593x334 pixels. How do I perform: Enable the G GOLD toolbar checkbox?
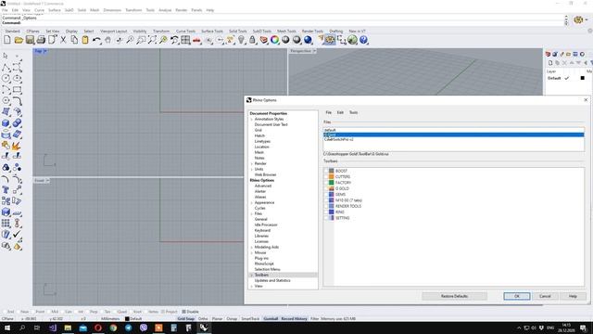[x=326, y=188]
